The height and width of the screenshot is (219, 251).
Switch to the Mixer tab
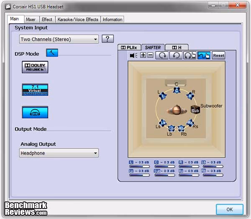(31, 20)
